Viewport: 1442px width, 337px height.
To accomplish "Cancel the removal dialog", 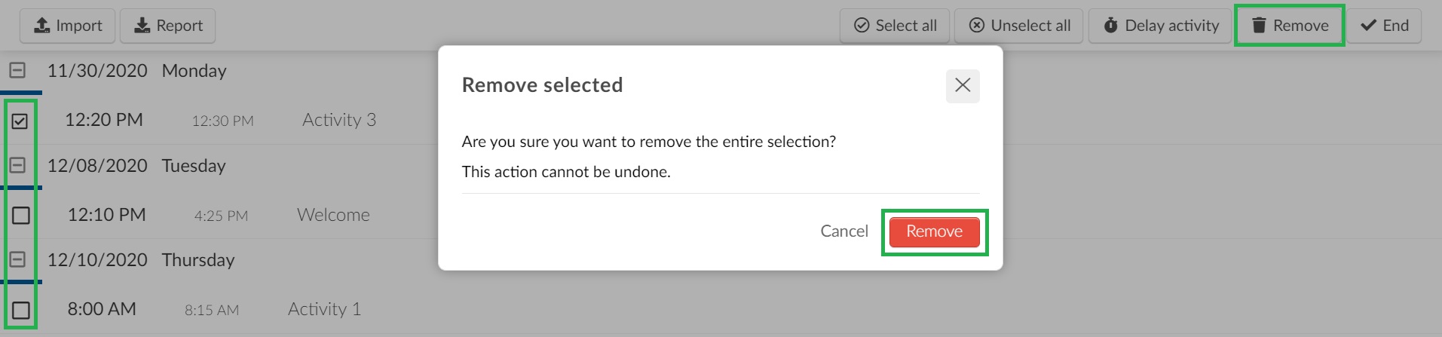I will click(844, 231).
